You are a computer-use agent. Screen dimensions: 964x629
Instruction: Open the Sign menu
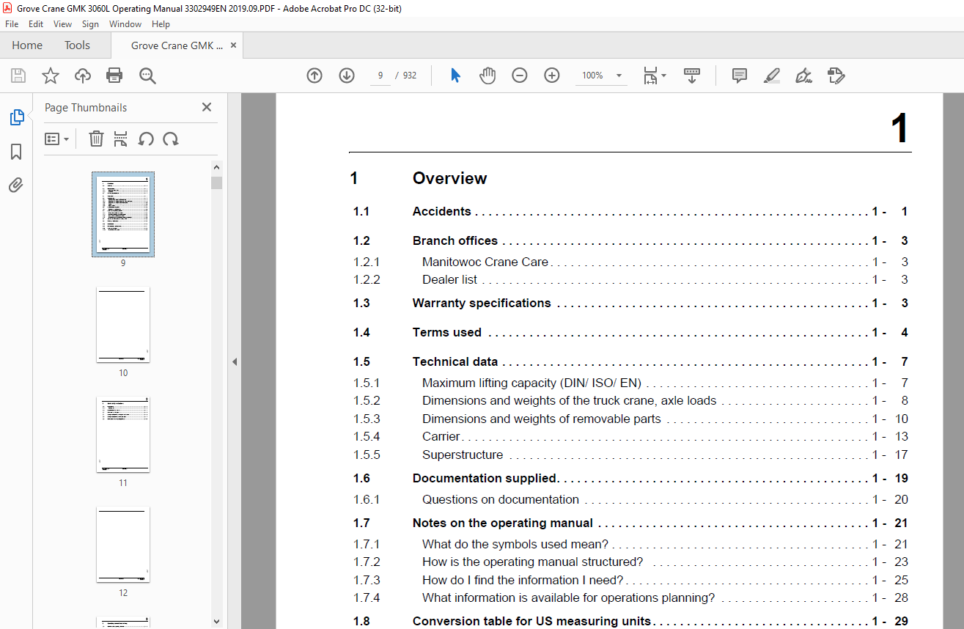coord(90,24)
